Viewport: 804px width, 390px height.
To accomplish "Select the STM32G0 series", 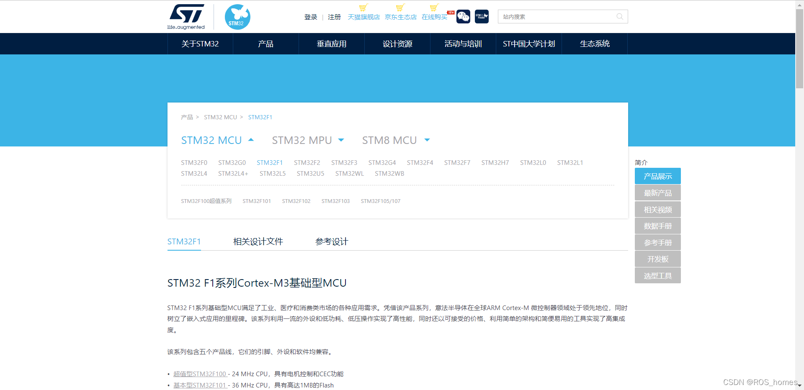I will pyautogui.click(x=232, y=163).
